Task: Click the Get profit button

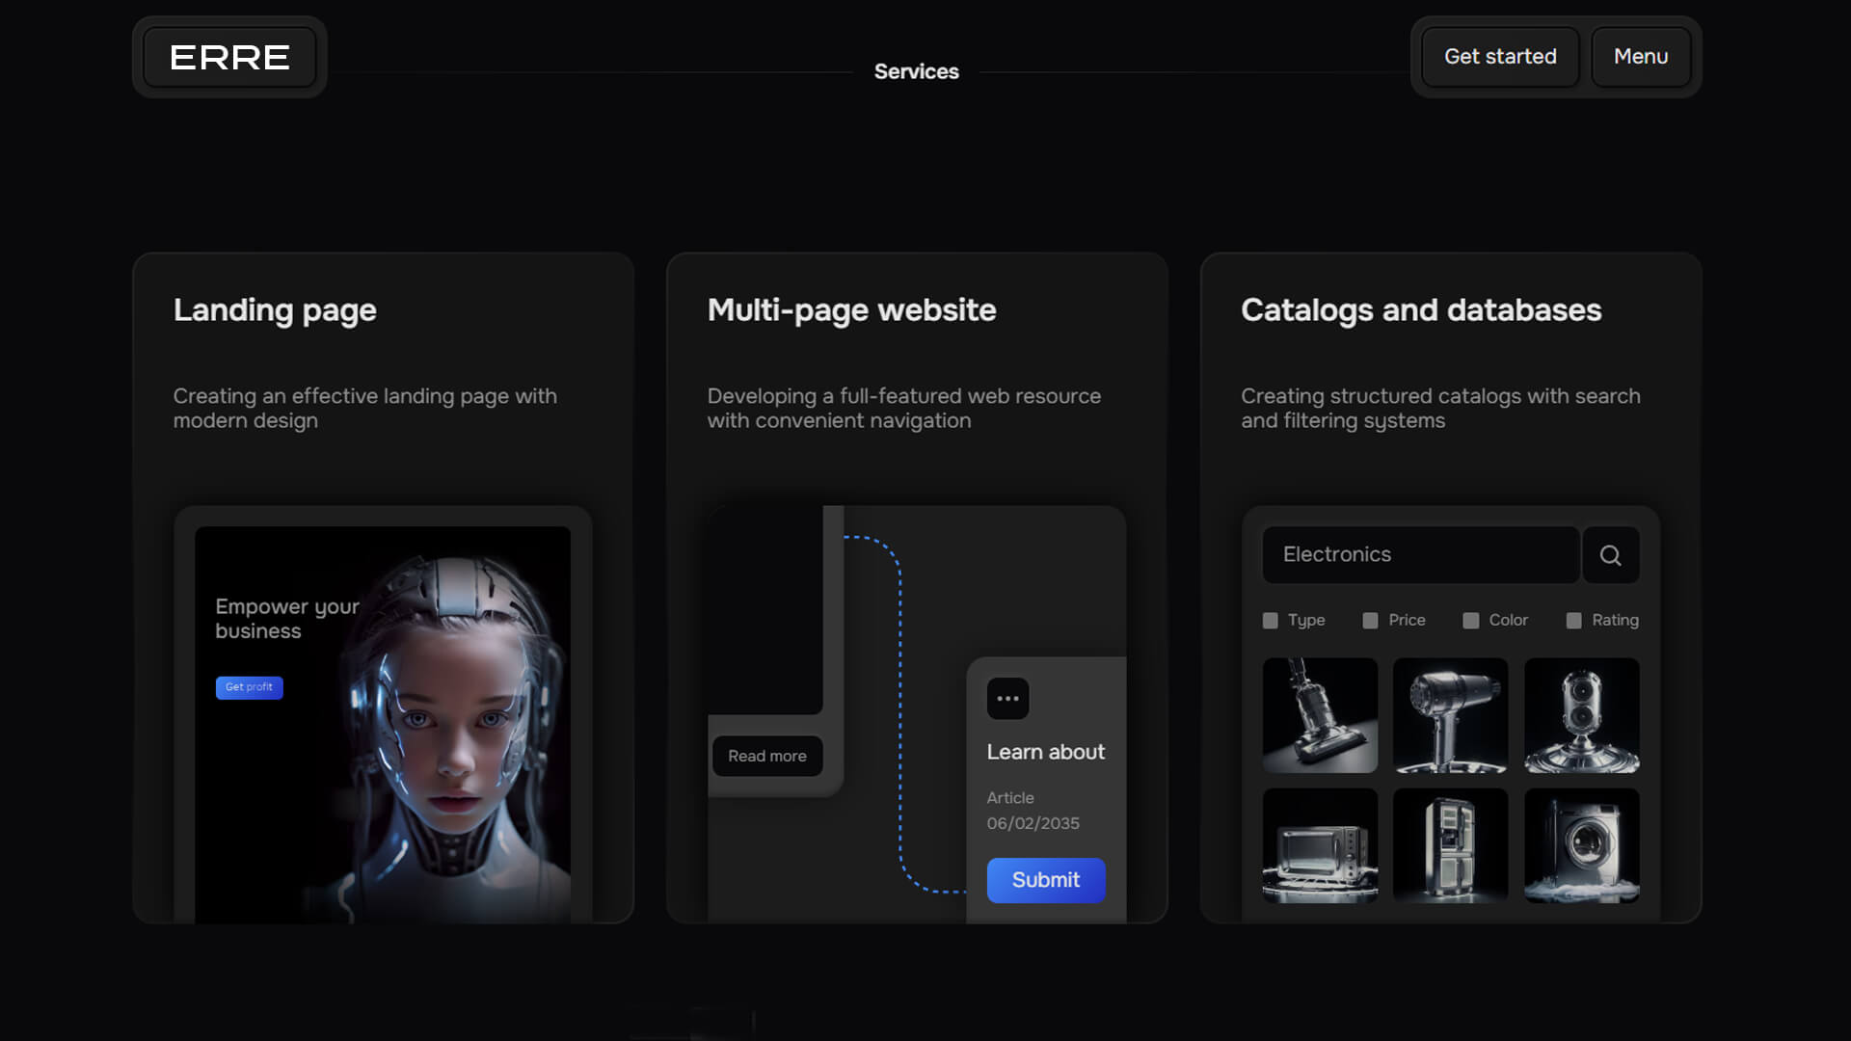Action: 249,687
